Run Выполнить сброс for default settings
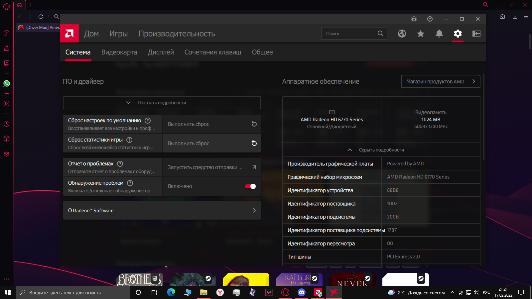 pos(211,124)
